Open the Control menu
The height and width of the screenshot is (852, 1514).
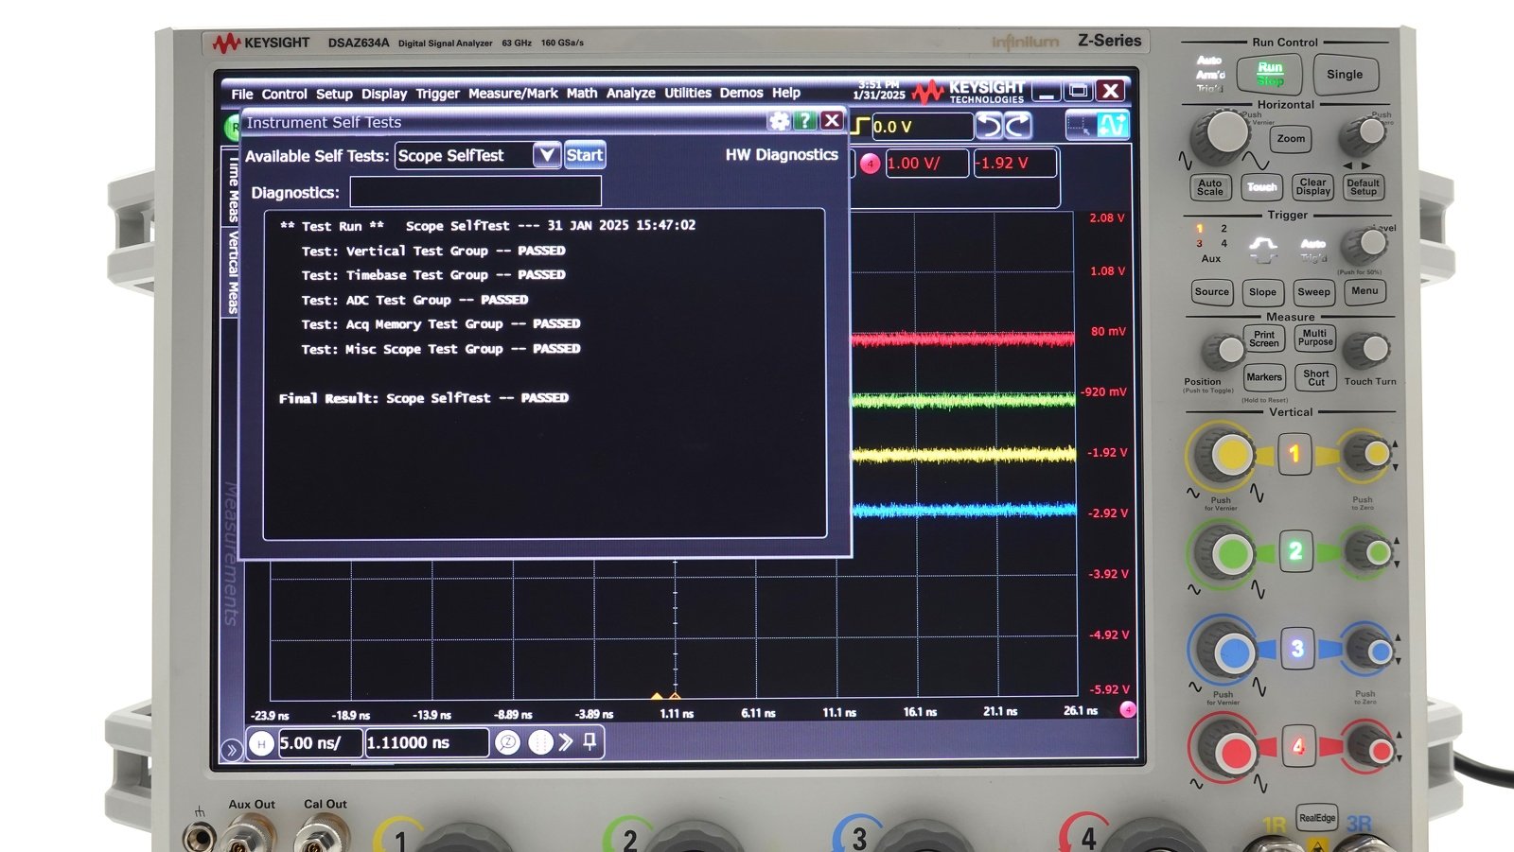[284, 94]
